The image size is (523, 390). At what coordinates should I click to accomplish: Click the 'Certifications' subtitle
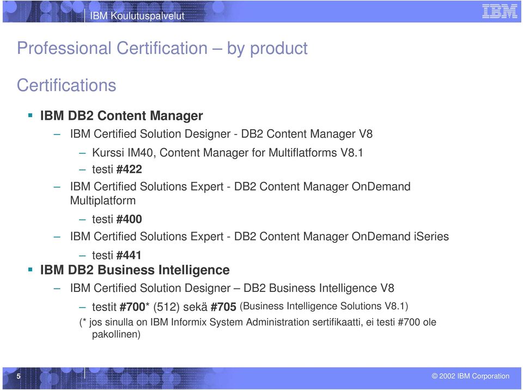point(66,85)
